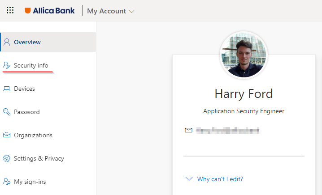The width and height of the screenshot is (322, 195).
Task: Click the Allica Bank wordmark text
Action: pyautogui.click(x=54, y=11)
